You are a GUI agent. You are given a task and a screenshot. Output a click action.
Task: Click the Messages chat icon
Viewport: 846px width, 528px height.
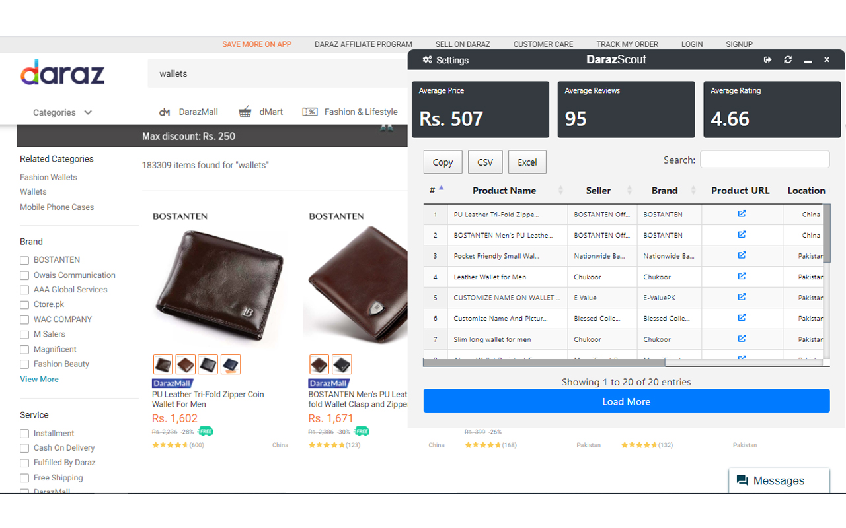coord(742,480)
